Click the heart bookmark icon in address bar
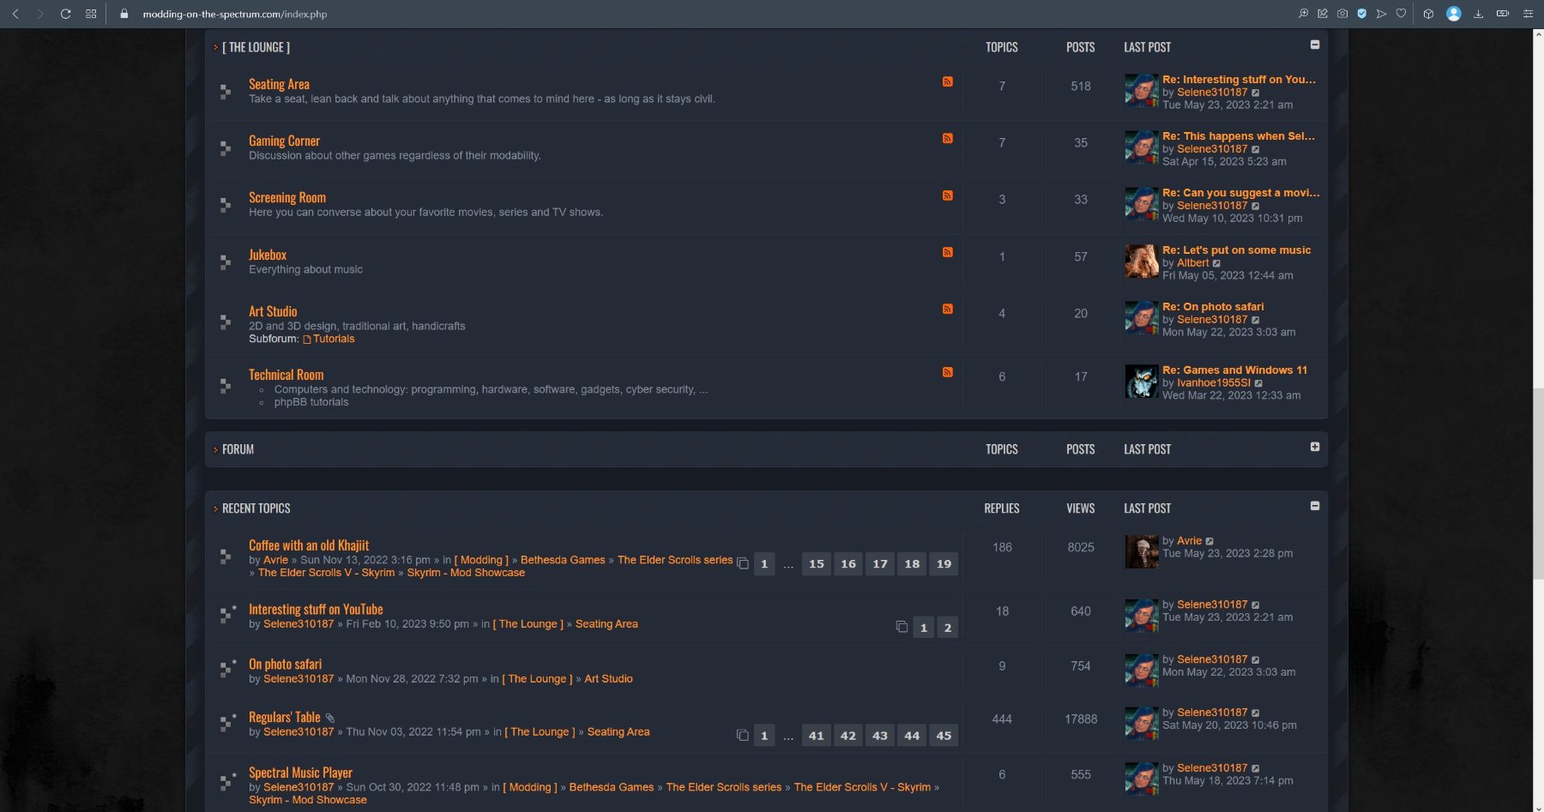This screenshot has height=812, width=1544. tap(1401, 14)
